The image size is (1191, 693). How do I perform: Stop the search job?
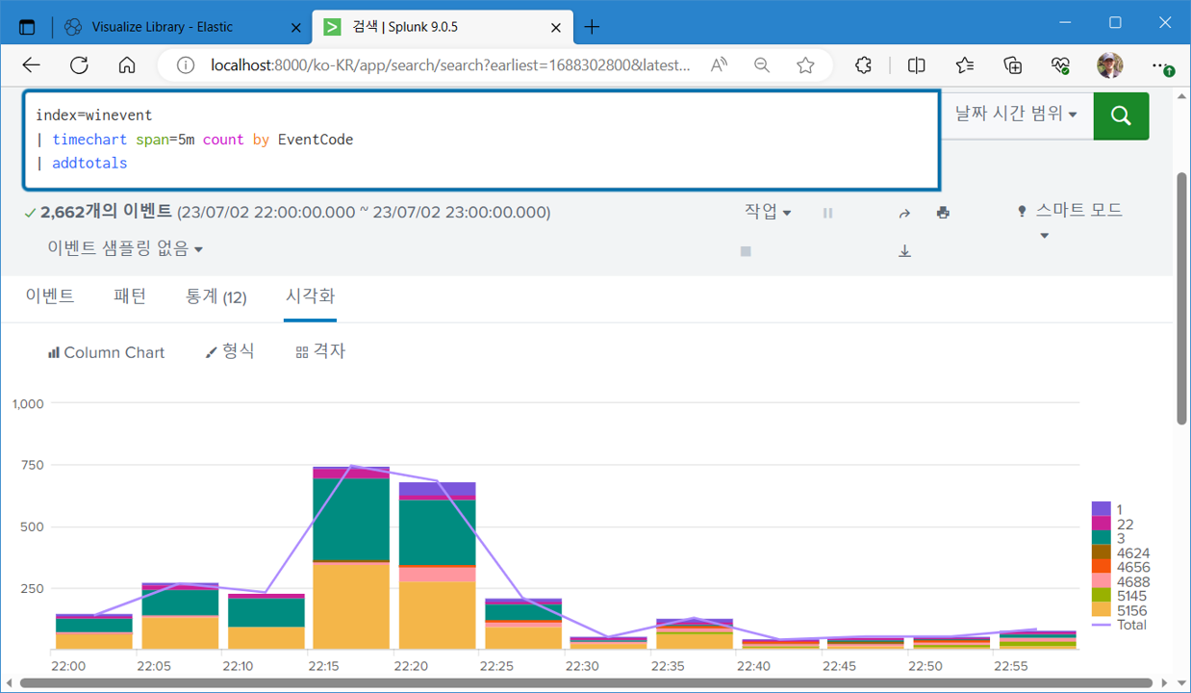(x=746, y=251)
